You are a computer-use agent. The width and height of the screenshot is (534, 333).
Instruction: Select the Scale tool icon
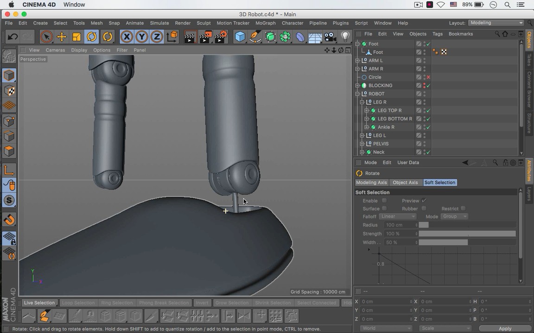(x=77, y=37)
